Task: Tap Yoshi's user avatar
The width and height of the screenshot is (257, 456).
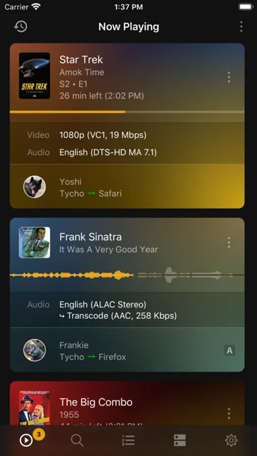Action: pyautogui.click(x=34, y=186)
